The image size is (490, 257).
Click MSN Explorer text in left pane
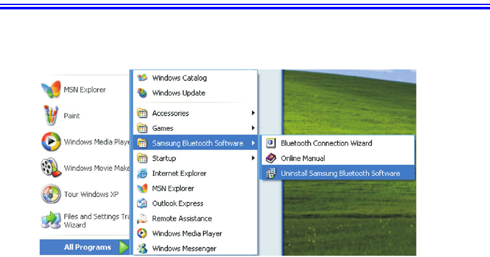point(85,90)
